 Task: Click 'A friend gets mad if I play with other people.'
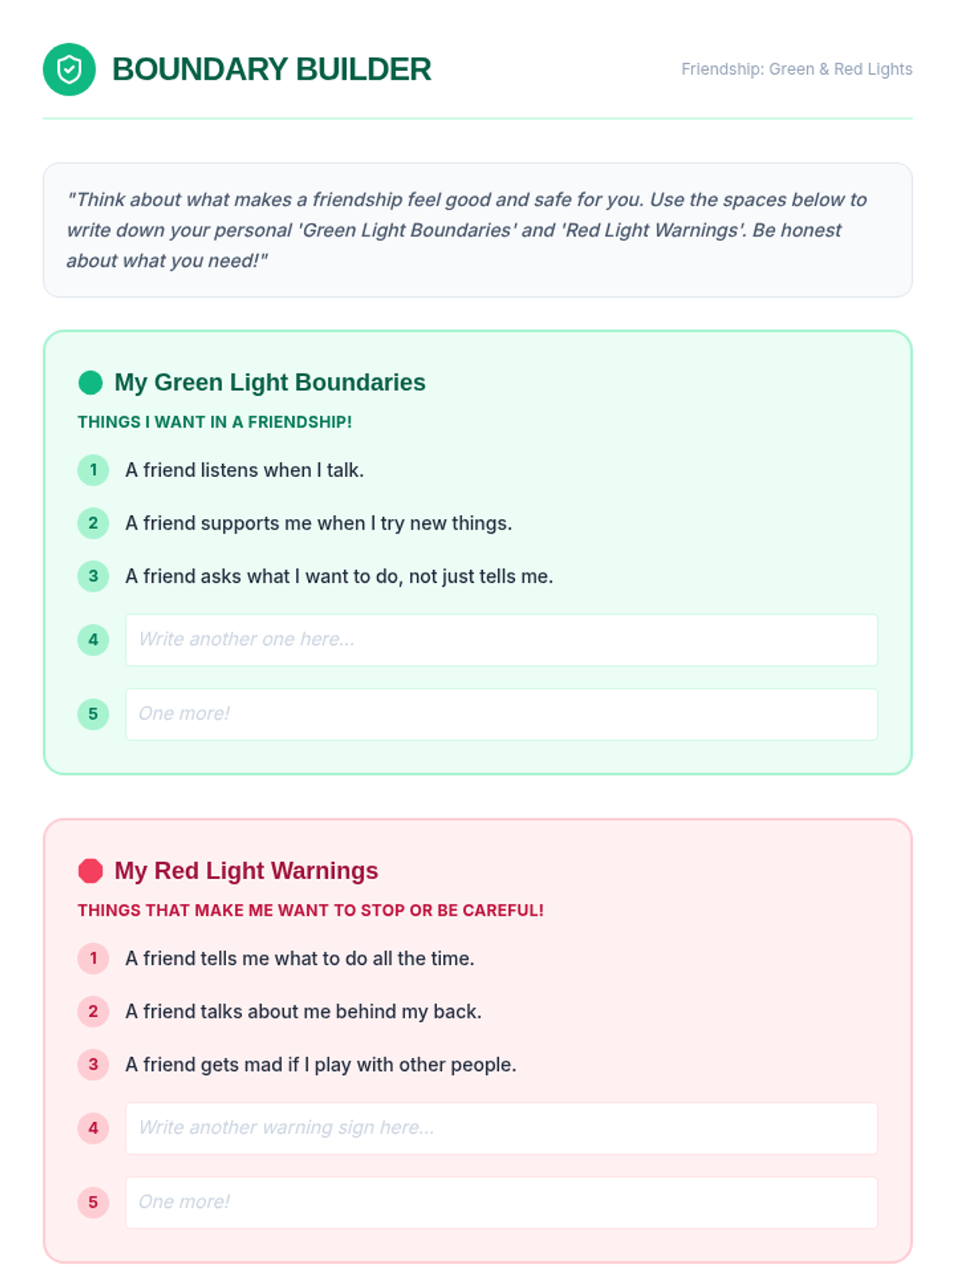coord(321,1065)
